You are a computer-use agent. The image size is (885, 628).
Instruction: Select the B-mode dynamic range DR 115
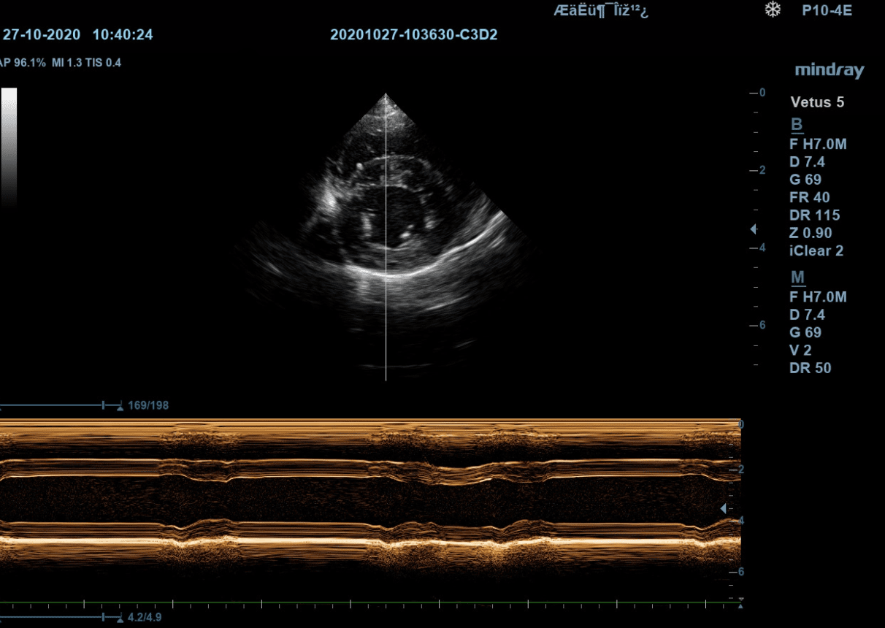(814, 215)
